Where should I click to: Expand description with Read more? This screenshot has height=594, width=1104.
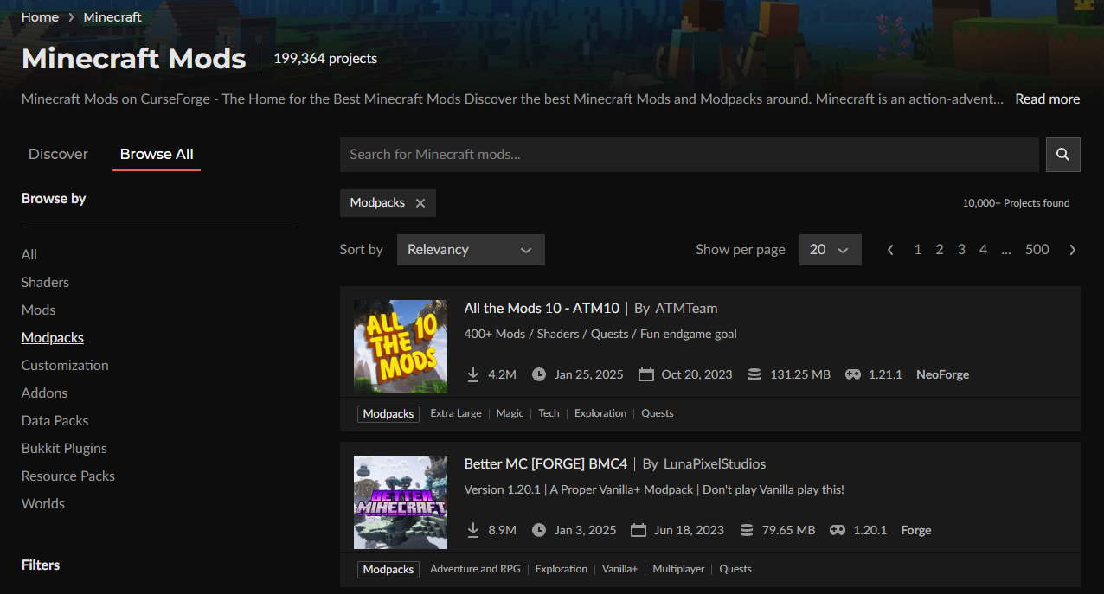(1047, 99)
